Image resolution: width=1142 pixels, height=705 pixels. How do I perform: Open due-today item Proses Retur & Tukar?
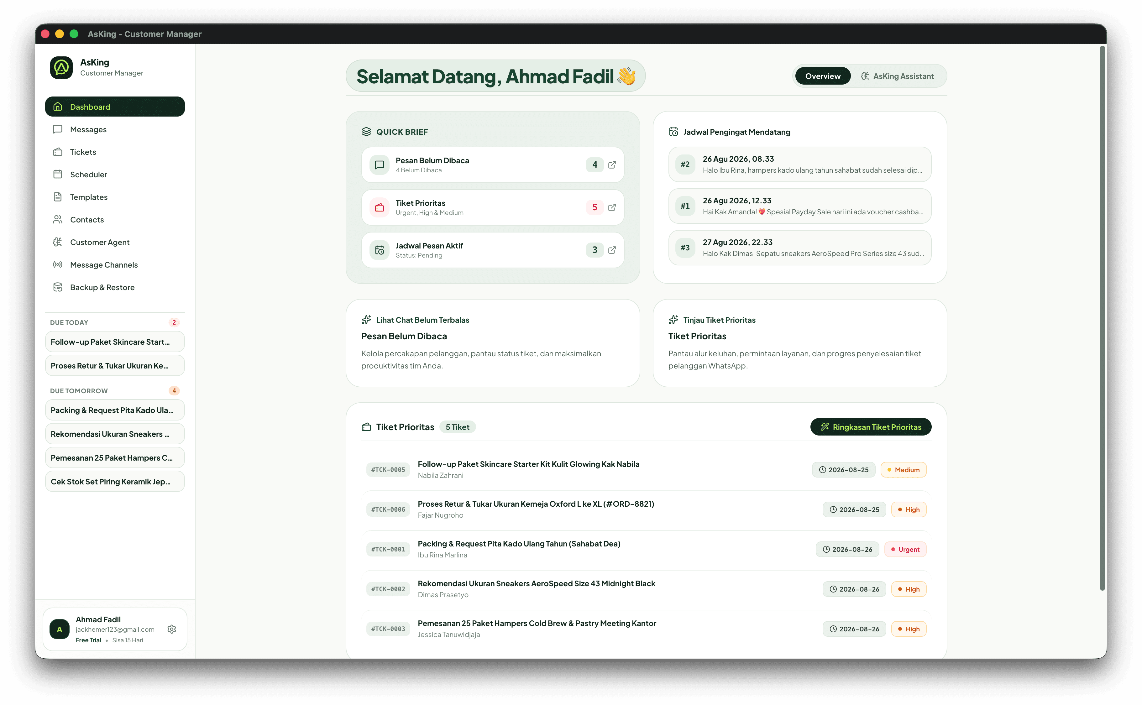115,366
